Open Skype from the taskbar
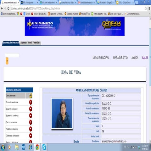Screen dimensions: 151x151 [44, 147]
